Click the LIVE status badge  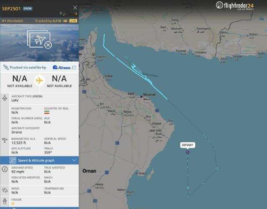tap(73, 21)
